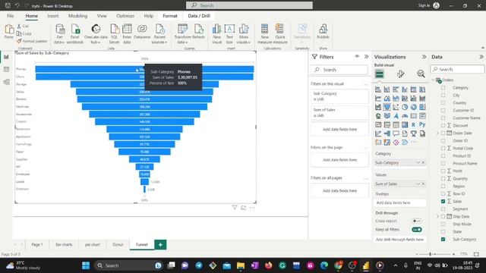Choose the Donut chart visual
This screenshot has height=273, width=486.
pyautogui.click(x=413, y=107)
